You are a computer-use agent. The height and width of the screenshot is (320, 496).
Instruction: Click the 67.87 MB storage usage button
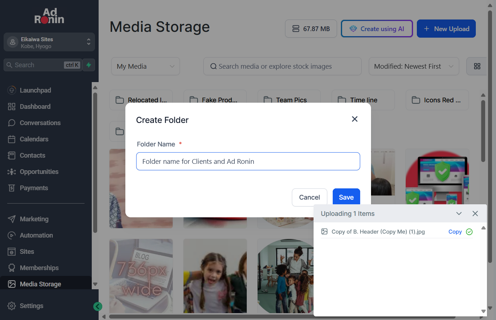(311, 29)
